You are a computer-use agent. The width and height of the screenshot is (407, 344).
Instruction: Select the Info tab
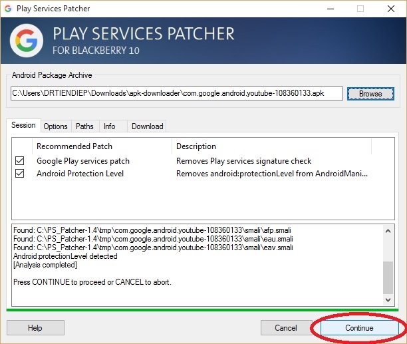(x=109, y=126)
